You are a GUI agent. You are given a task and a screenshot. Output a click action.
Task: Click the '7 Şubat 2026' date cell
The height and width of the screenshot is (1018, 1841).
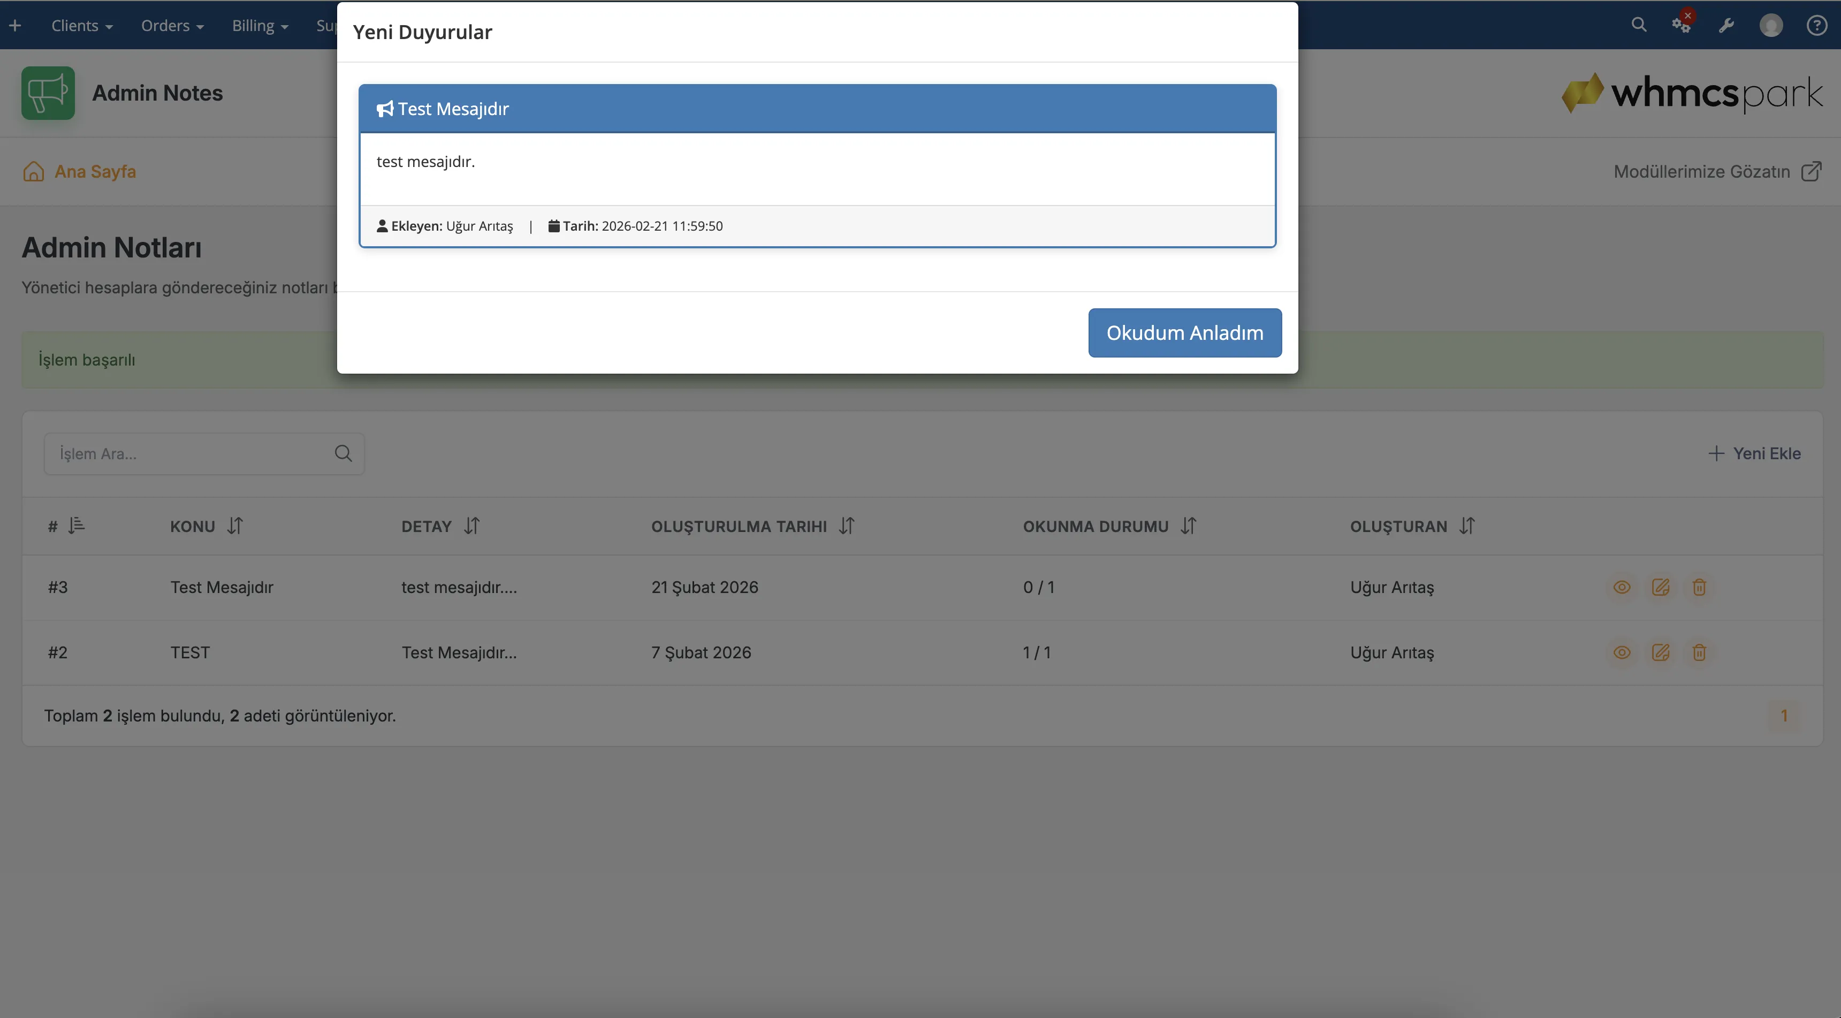click(x=701, y=652)
